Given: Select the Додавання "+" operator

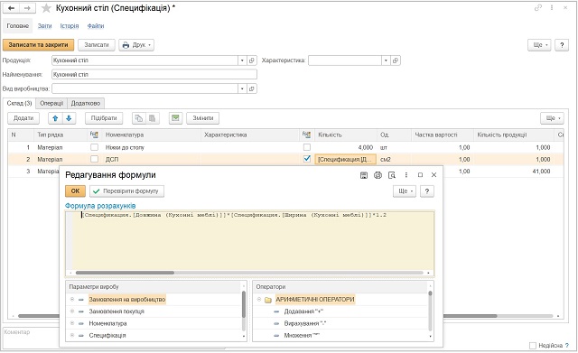Looking at the screenshot, I should click(303, 311).
